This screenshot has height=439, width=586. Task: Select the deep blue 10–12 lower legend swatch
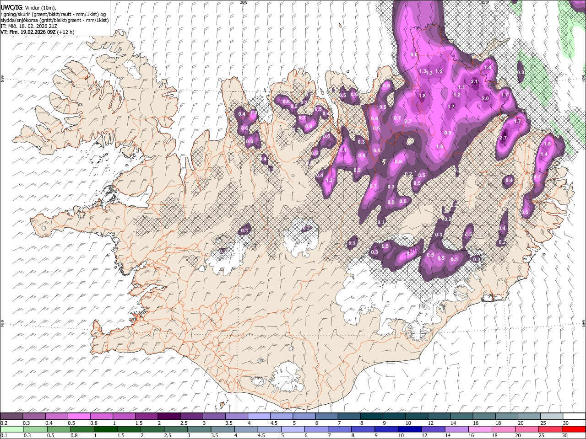pos(410,429)
